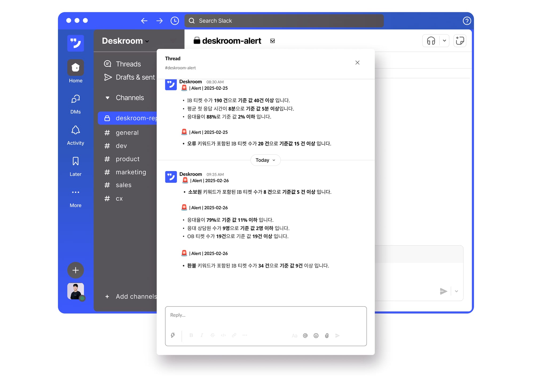Toggle strikethrough formatting in the reply
This screenshot has height=381, width=534.
(213, 335)
